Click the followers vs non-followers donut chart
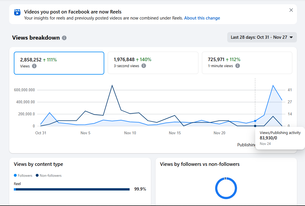 click(x=226, y=188)
